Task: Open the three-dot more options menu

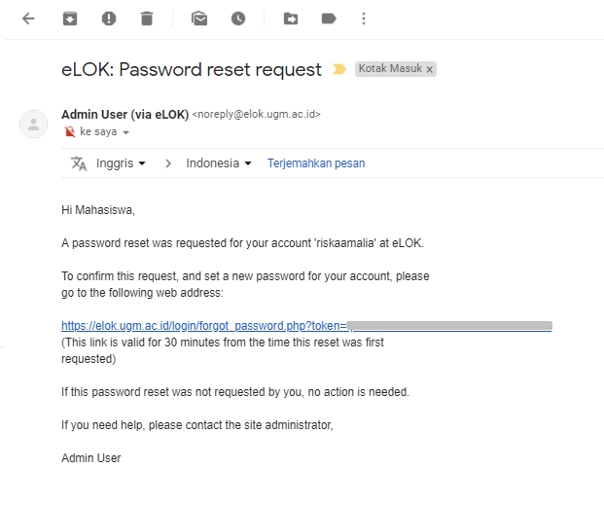Action: pyautogui.click(x=364, y=18)
